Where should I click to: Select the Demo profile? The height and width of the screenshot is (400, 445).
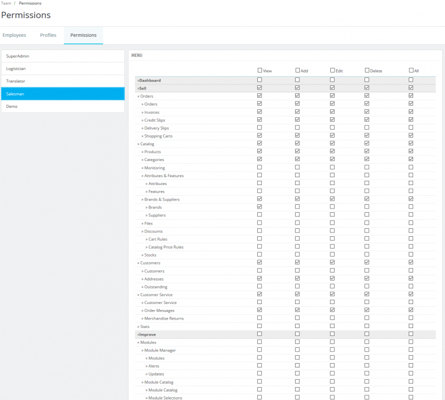pos(62,106)
